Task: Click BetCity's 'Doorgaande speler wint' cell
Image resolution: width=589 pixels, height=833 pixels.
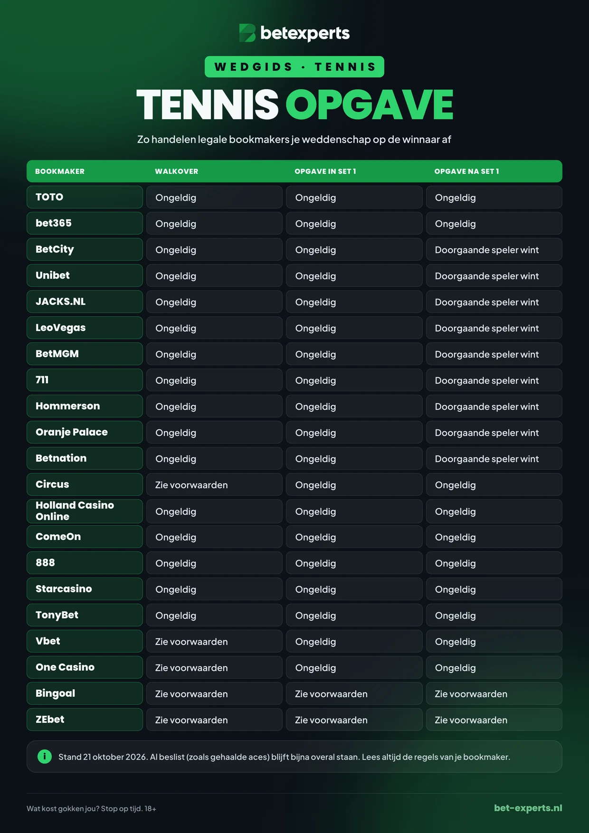Action: pyautogui.click(x=494, y=249)
